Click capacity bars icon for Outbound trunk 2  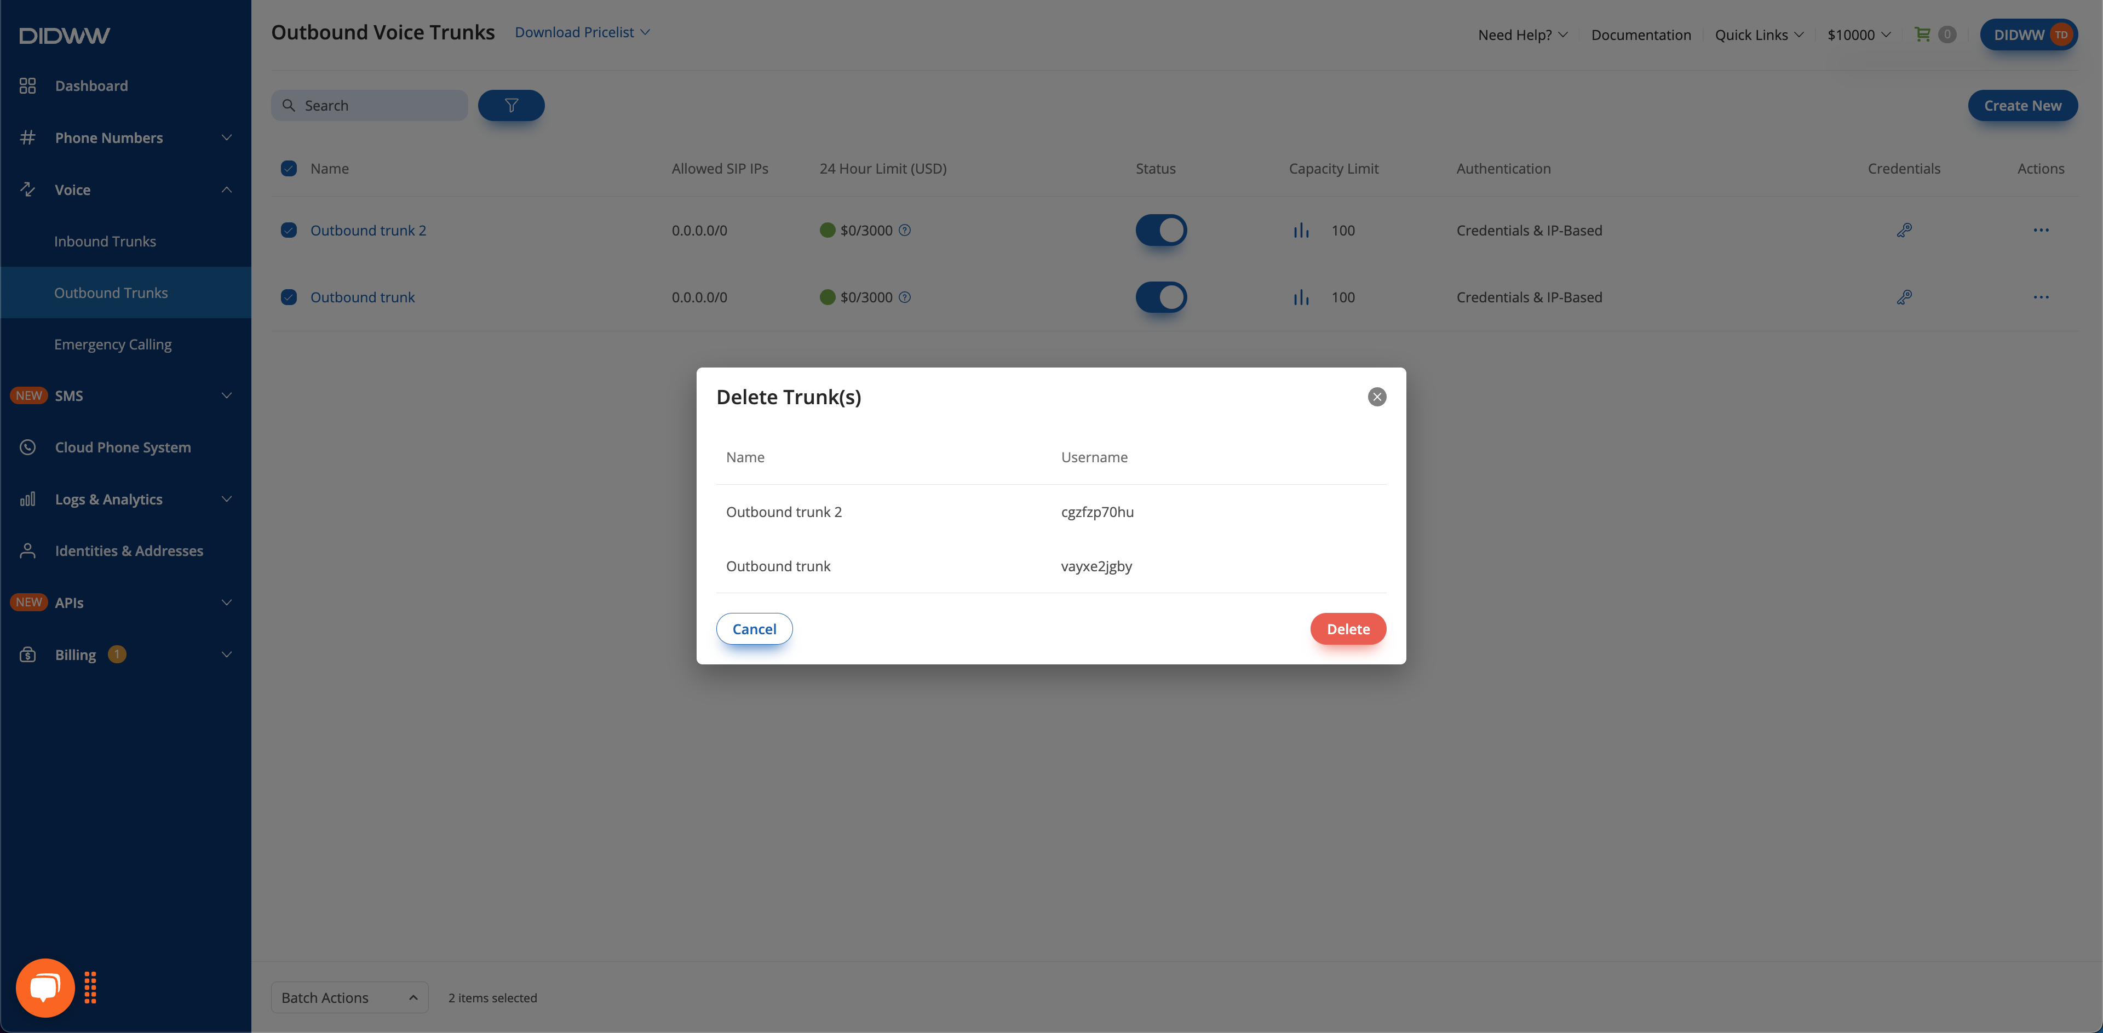click(x=1301, y=230)
